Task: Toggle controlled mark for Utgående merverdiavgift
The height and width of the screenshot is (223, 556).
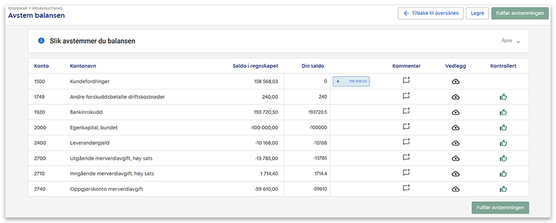Action: (503, 158)
